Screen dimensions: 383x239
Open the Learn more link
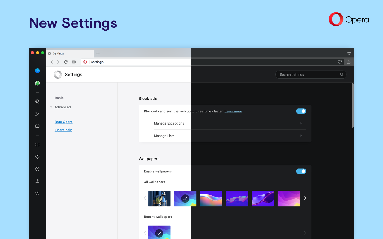click(x=233, y=111)
